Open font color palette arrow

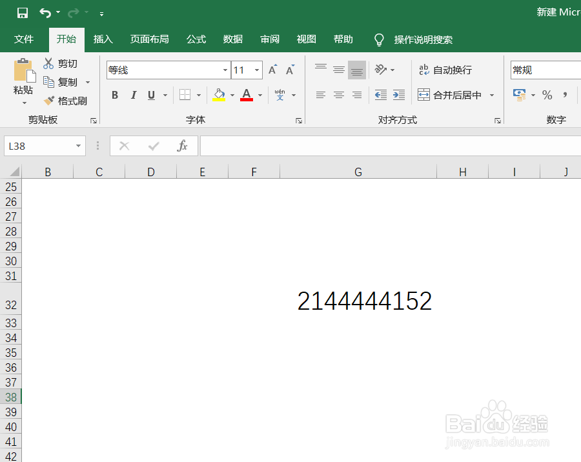tap(260, 95)
